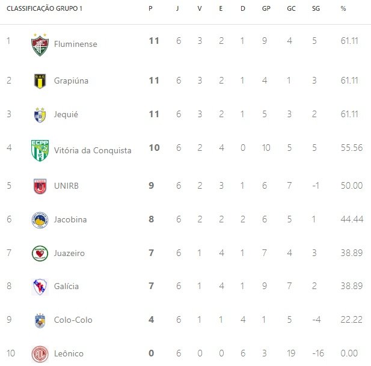Click the % percentage column header
The width and height of the screenshot is (371, 366).
tap(343, 8)
